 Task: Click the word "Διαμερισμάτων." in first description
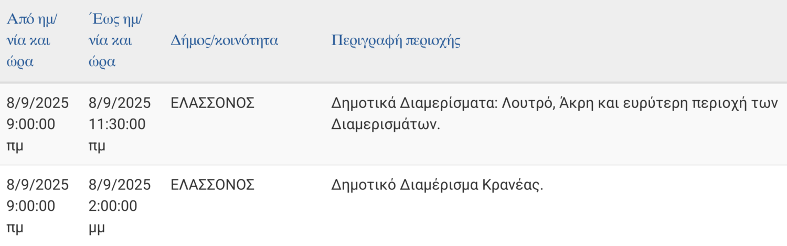pos(386,125)
